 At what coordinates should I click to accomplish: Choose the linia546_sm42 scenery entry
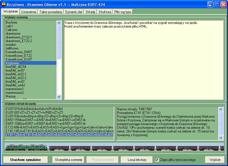click(x=15, y=85)
